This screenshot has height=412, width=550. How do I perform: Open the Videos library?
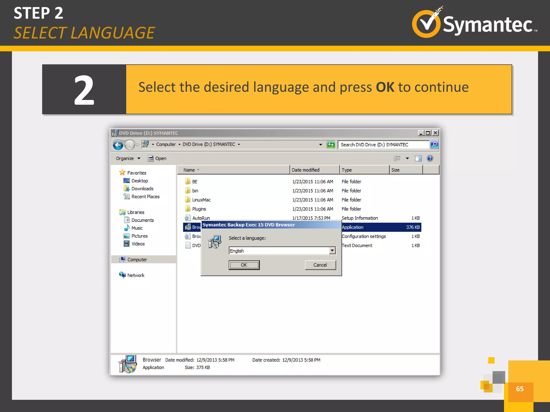[138, 244]
